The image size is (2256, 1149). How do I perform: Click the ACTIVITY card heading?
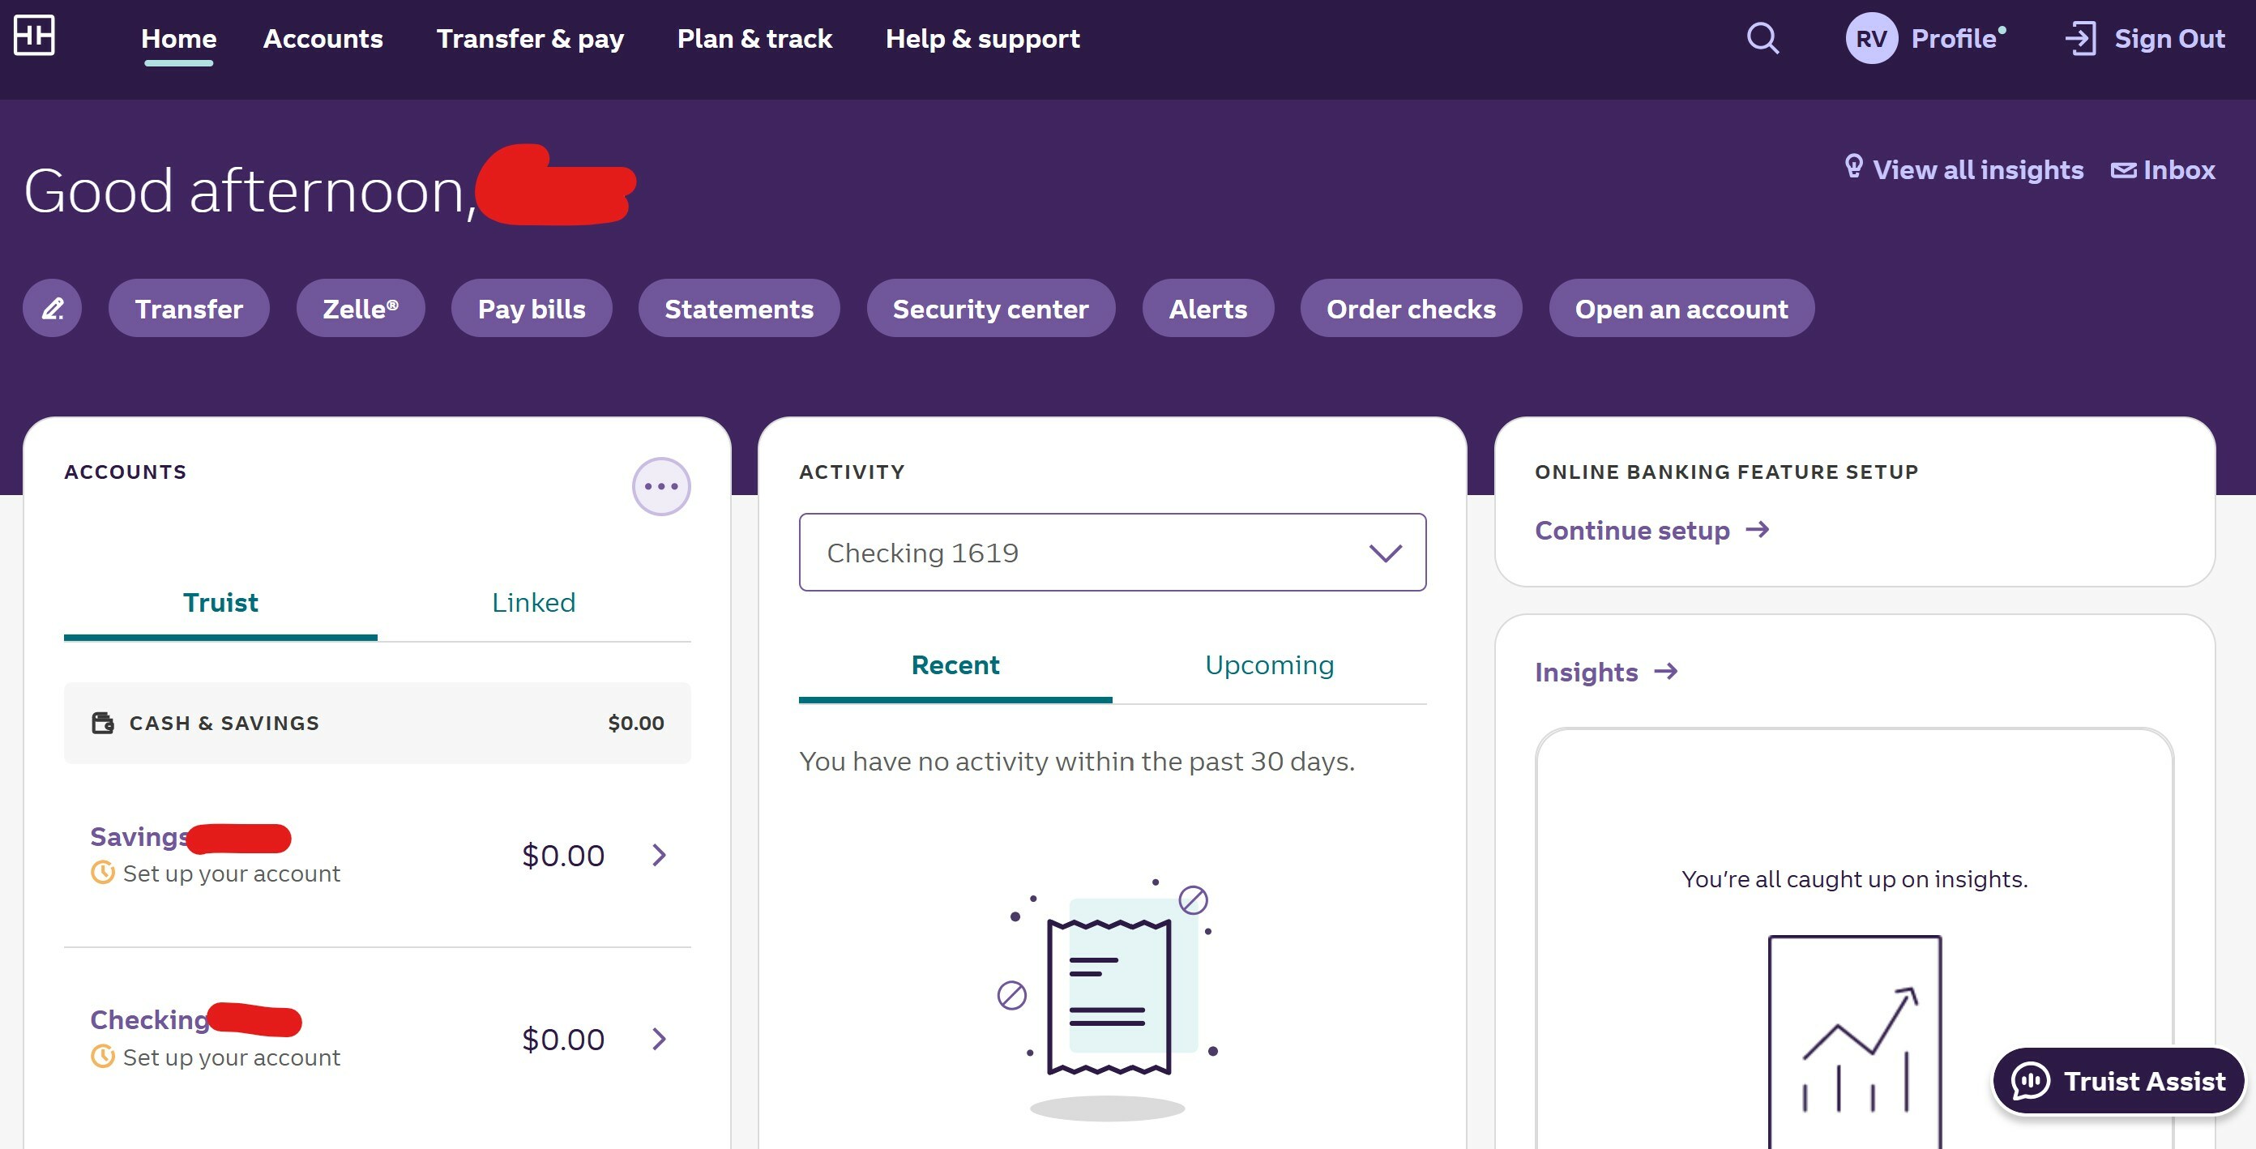coord(851,471)
